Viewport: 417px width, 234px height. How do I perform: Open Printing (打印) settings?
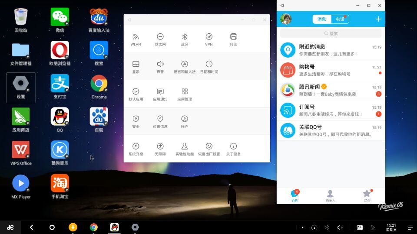(233, 40)
